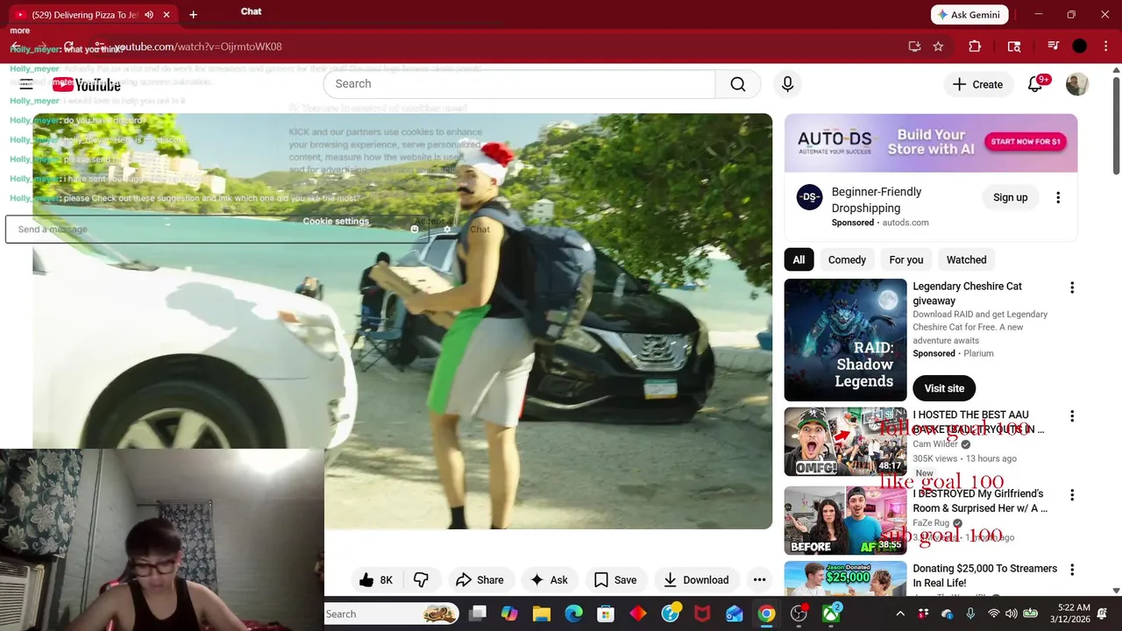Open Beginner-Friendly Dropshipping ad title

[x=877, y=200]
